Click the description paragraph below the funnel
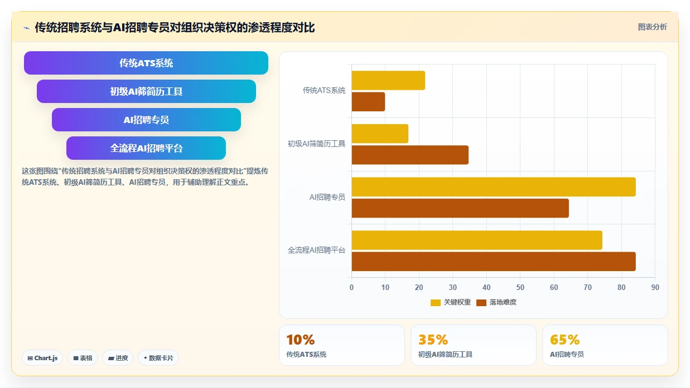The width and height of the screenshot is (690, 388). click(145, 176)
